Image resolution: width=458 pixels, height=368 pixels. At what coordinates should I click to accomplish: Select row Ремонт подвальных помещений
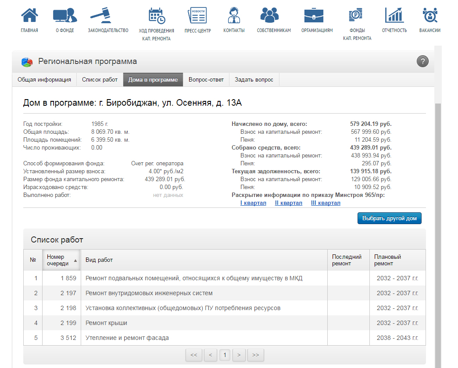pyautogui.click(x=224, y=279)
